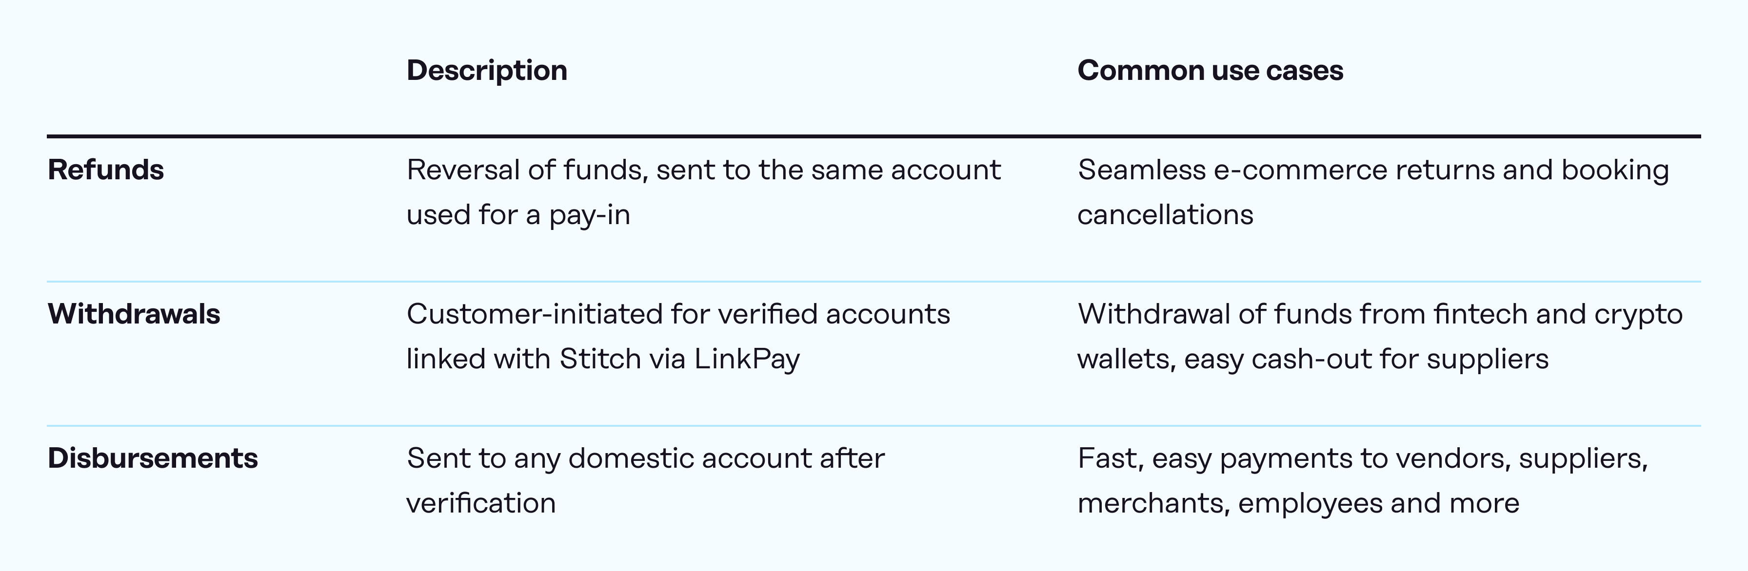Click the Description column header

tap(487, 71)
